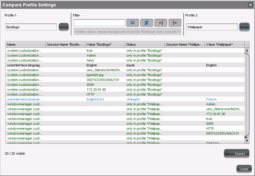
Task: Sort by Value "Bootlogo" column header
Action: pos(105,44)
